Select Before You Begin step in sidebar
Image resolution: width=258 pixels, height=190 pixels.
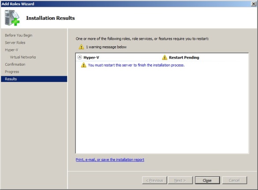point(19,35)
